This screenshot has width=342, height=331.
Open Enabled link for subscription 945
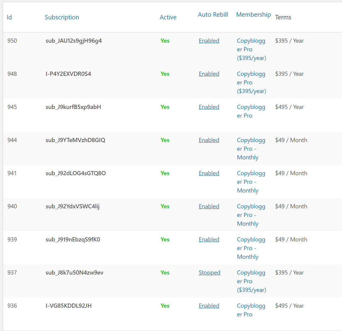(209, 107)
